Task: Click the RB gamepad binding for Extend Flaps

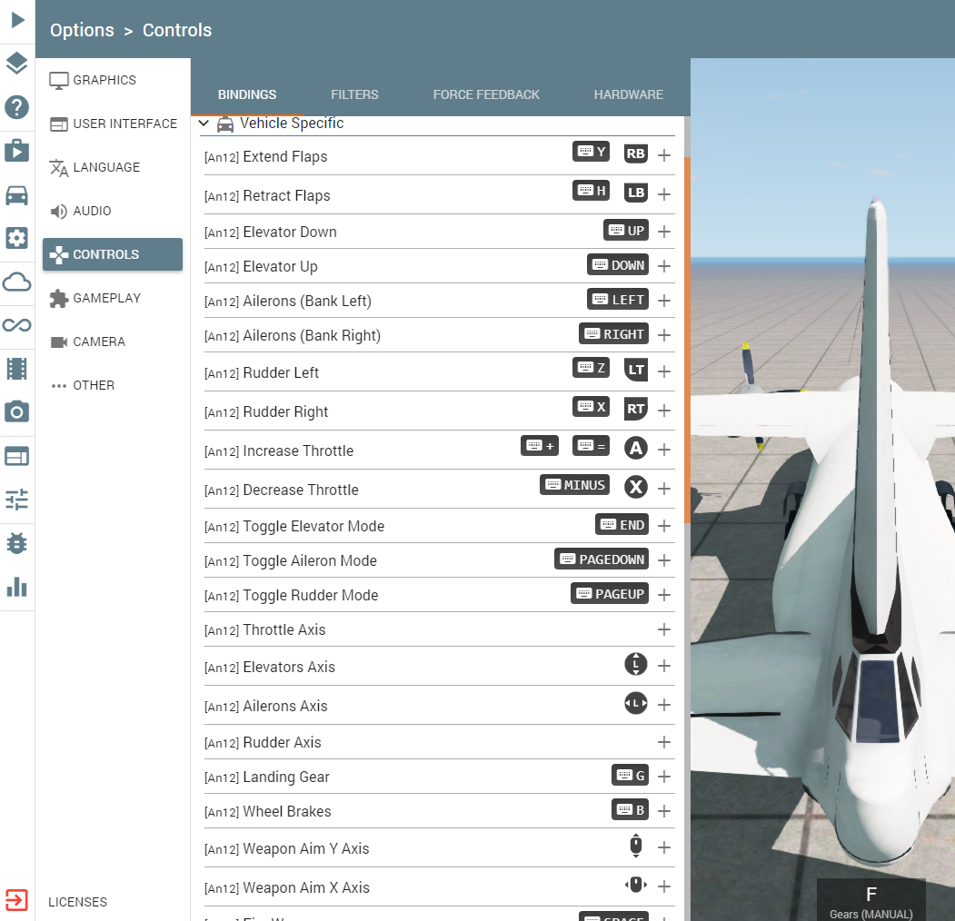Action: pos(636,153)
